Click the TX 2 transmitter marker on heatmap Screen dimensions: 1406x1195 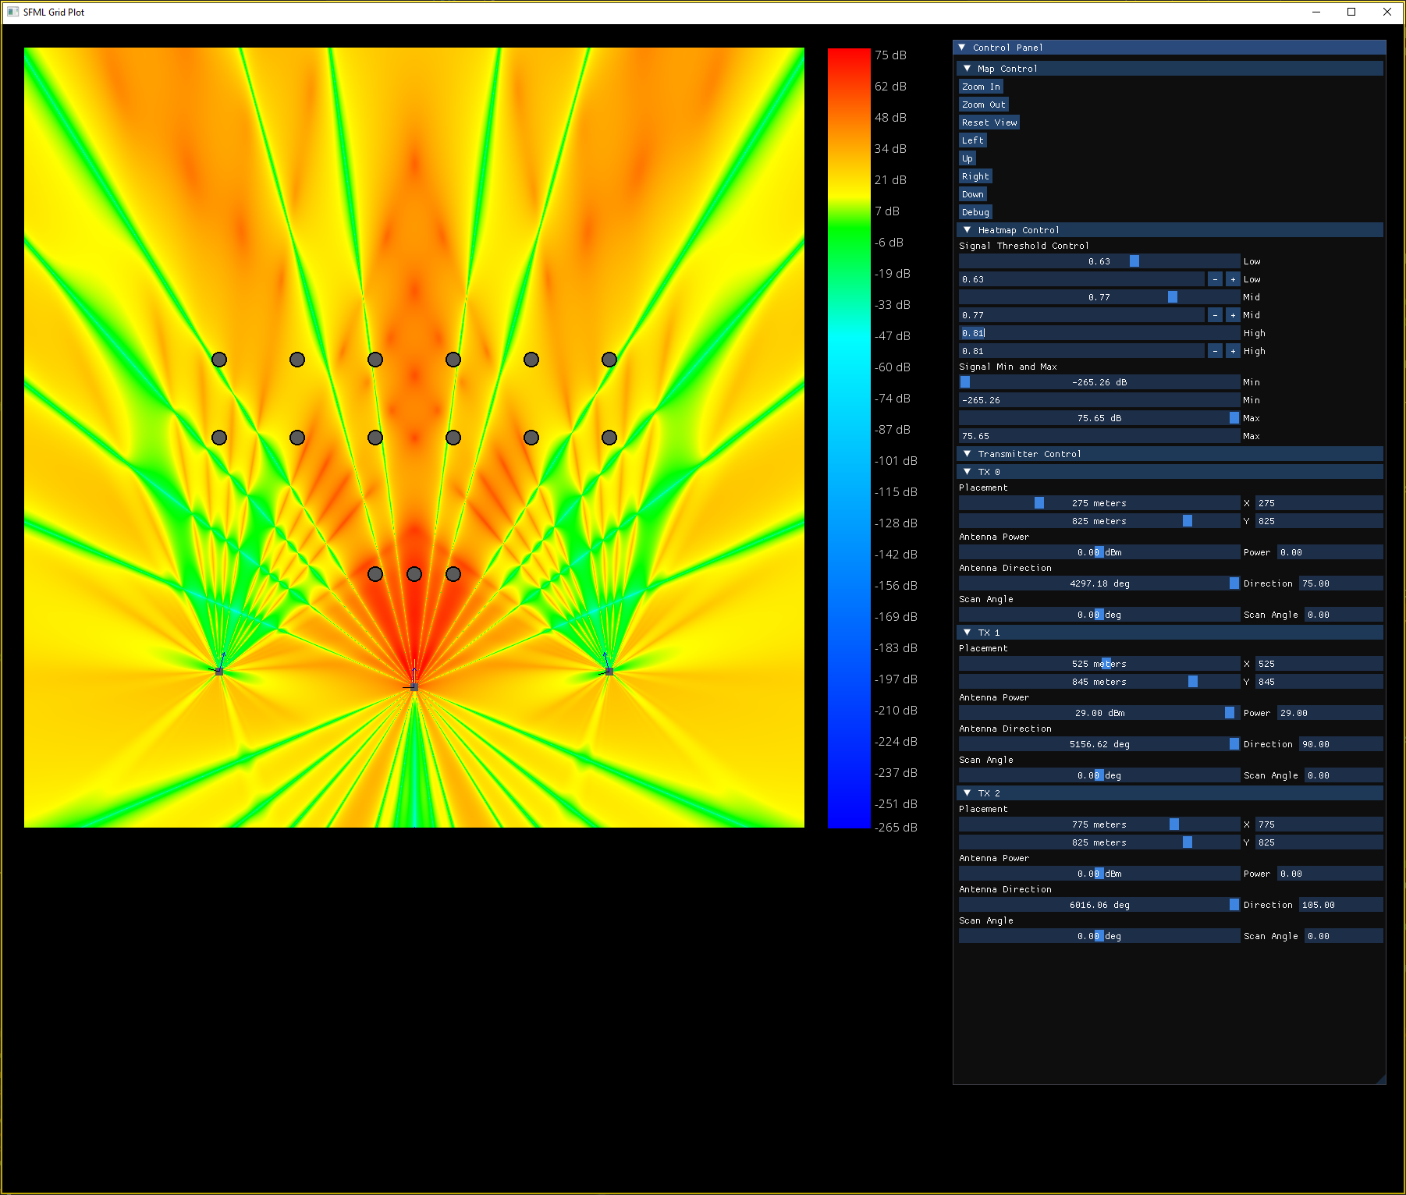point(609,671)
